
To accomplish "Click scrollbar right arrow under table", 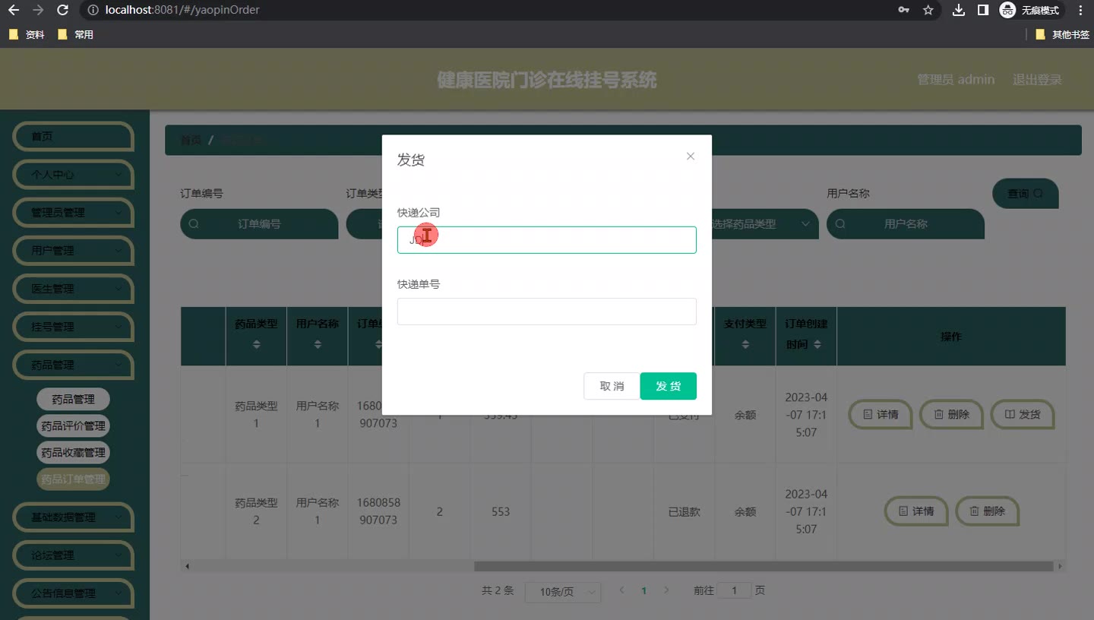I will coord(1061,566).
